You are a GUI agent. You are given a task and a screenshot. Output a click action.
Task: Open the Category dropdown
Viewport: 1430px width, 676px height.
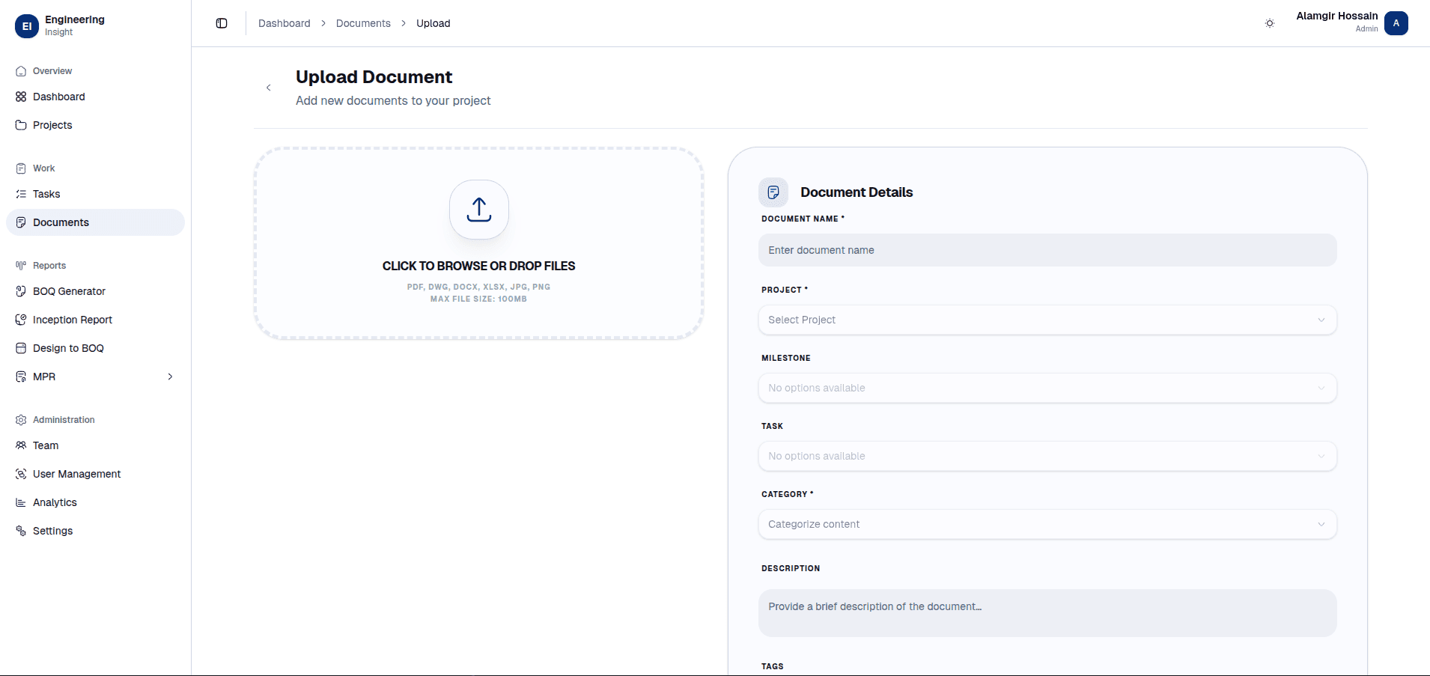tap(1047, 524)
